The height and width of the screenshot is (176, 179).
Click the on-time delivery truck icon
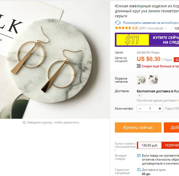point(139,169)
